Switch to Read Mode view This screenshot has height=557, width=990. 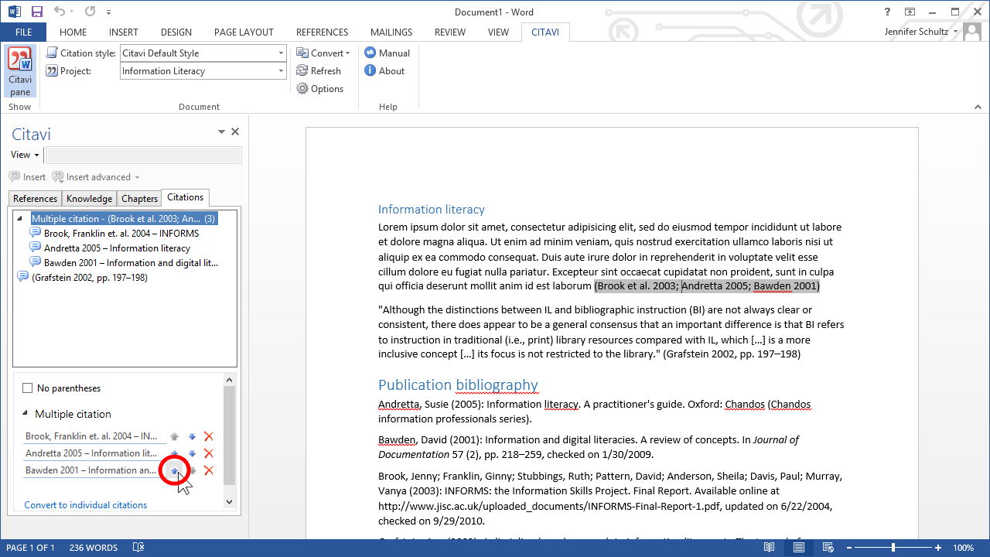770,548
